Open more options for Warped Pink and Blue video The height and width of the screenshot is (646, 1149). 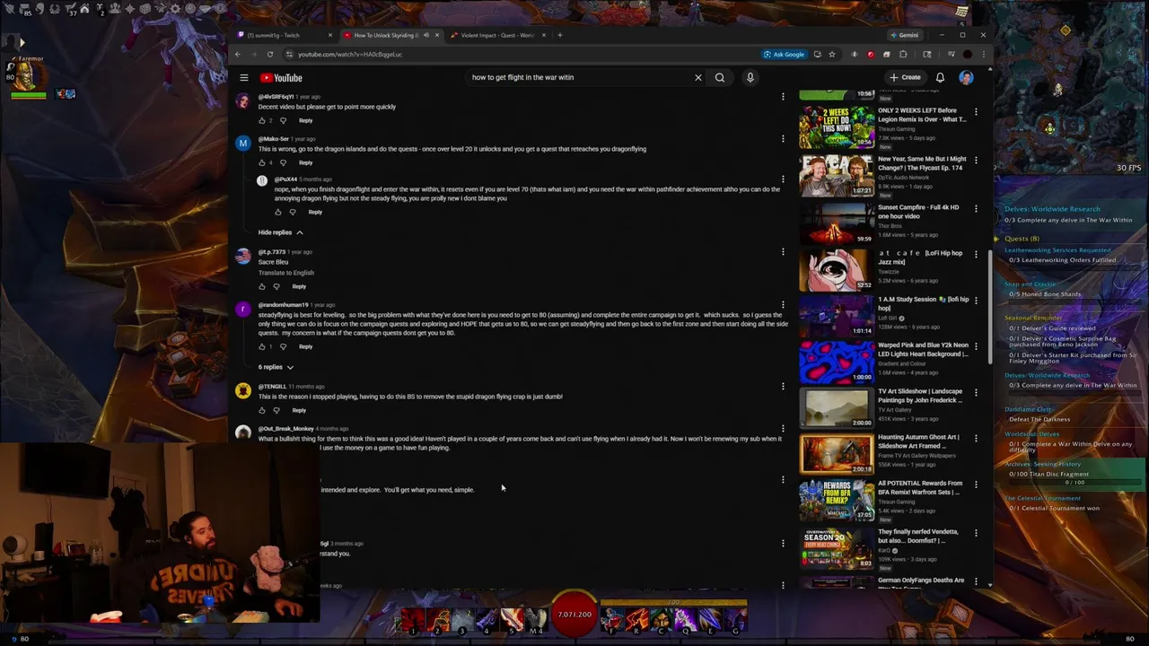coord(976,347)
